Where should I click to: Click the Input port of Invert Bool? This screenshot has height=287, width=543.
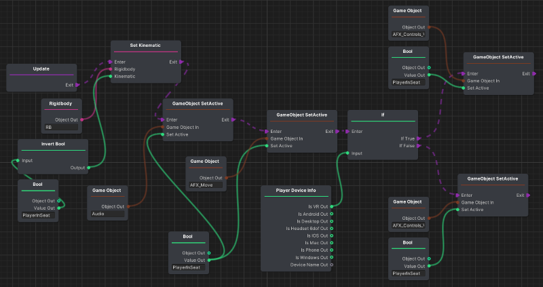(18, 161)
